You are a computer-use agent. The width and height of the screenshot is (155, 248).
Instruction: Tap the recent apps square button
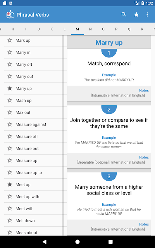(x=110, y=242)
